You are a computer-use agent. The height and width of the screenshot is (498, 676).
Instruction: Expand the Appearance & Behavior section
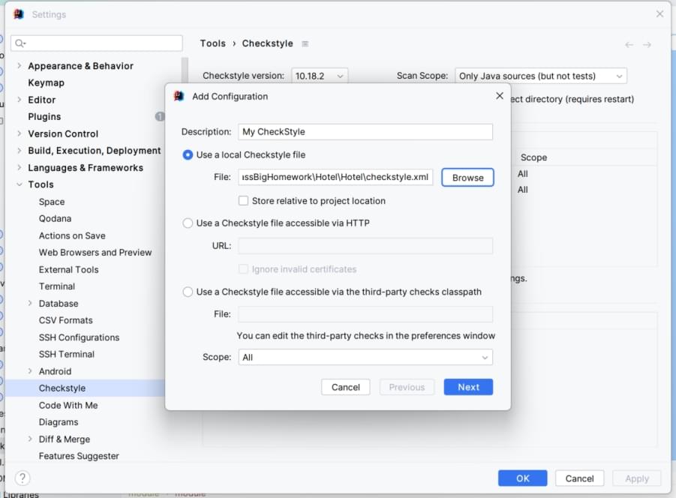pos(20,66)
